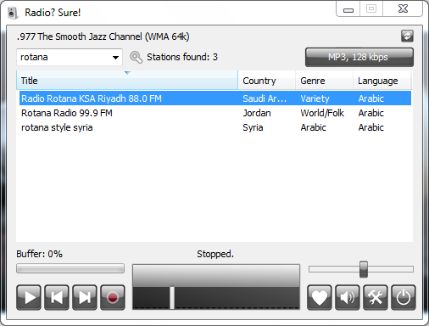Screen dimensions: 429x326
Task: Sort stations by the Language column
Action: tap(382, 81)
